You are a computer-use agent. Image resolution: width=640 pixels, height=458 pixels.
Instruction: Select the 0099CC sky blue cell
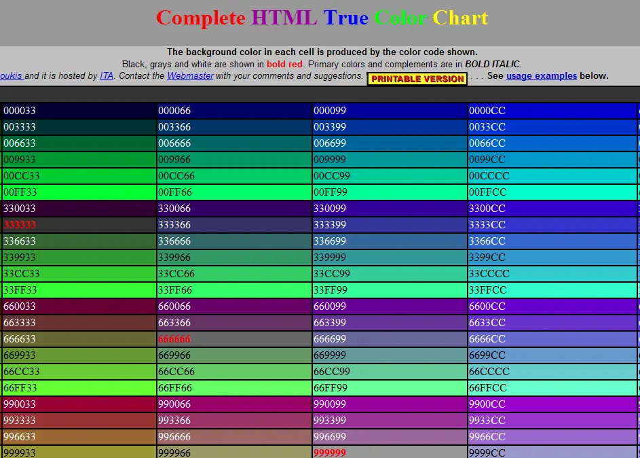click(x=552, y=159)
